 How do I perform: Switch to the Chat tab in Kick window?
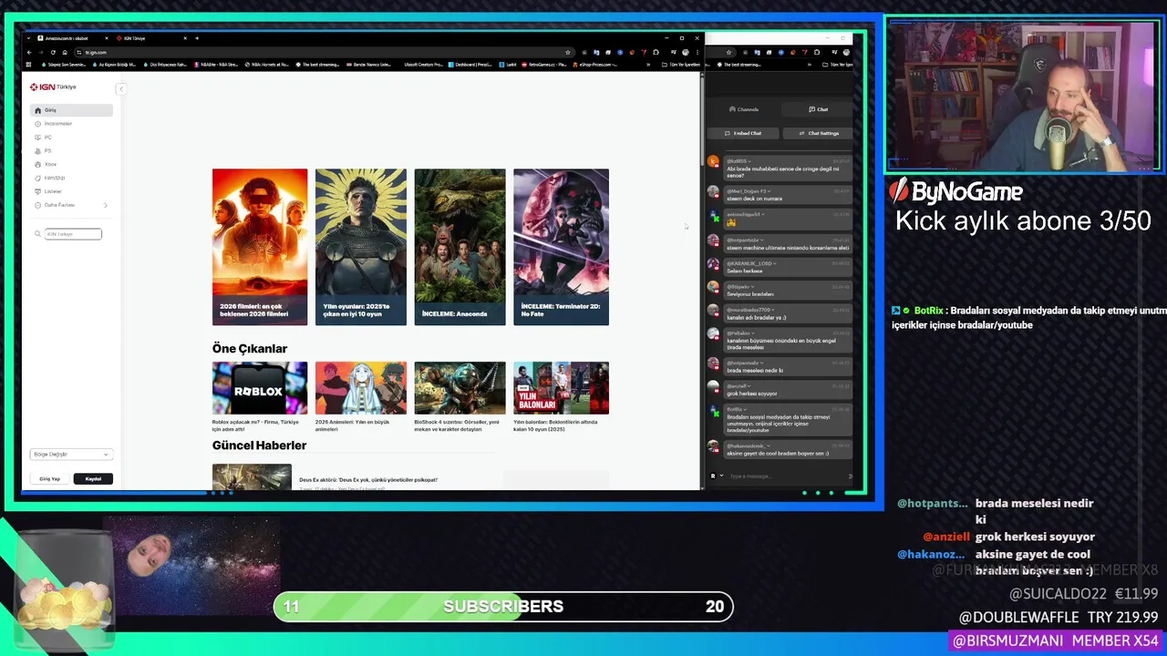[x=818, y=109]
